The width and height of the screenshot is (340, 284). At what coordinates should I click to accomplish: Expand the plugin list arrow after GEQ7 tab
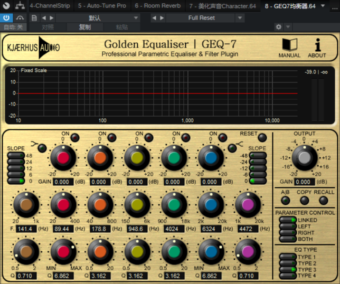(323, 6)
